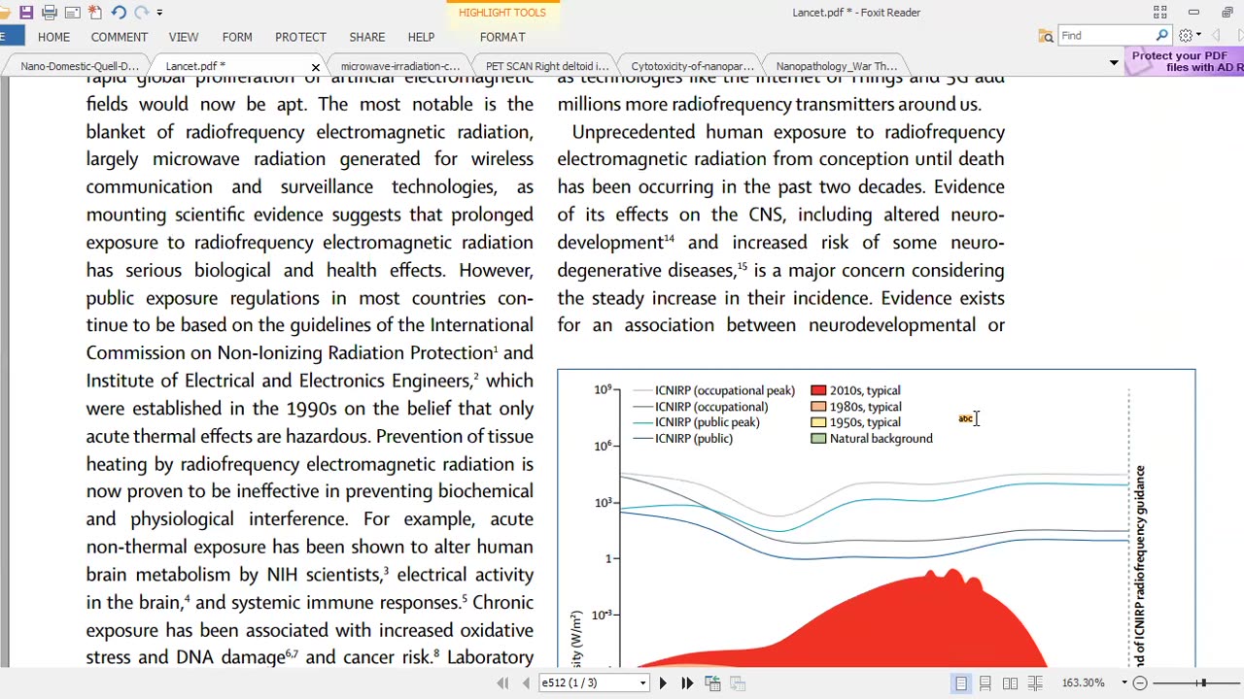Image resolution: width=1244 pixels, height=699 pixels.
Task: Open the VIEW ribbon tab
Action: pos(184,37)
